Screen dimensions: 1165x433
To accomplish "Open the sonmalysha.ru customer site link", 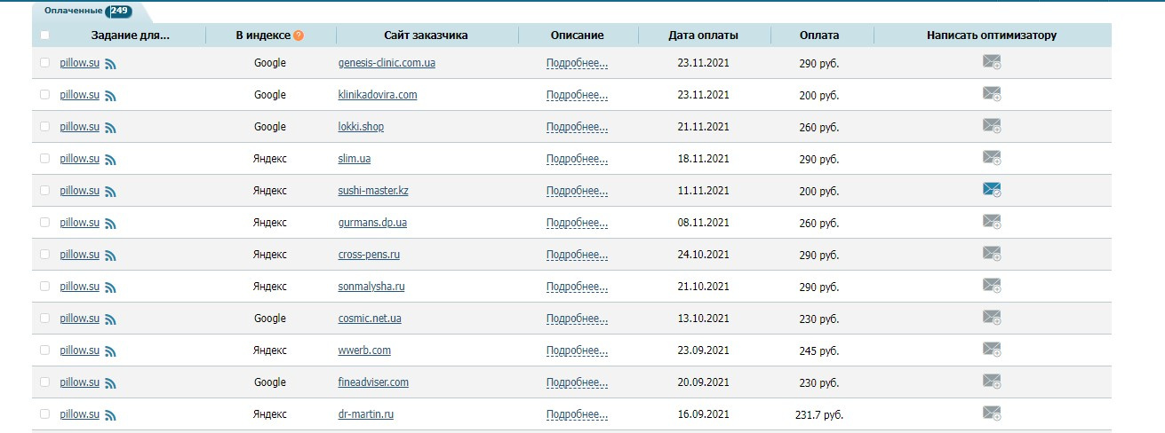I will (371, 287).
